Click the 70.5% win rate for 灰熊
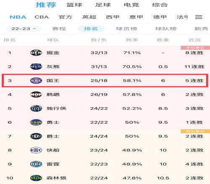This screenshot has height=184, width=210. tap(132, 66)
